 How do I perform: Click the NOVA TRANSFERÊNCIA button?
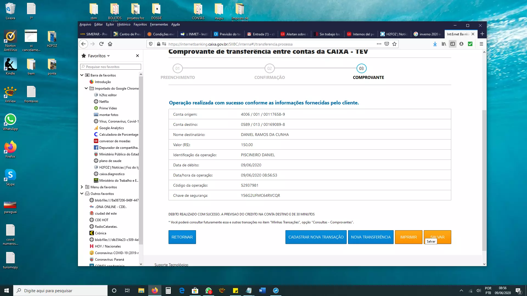(x=371, y=237)
